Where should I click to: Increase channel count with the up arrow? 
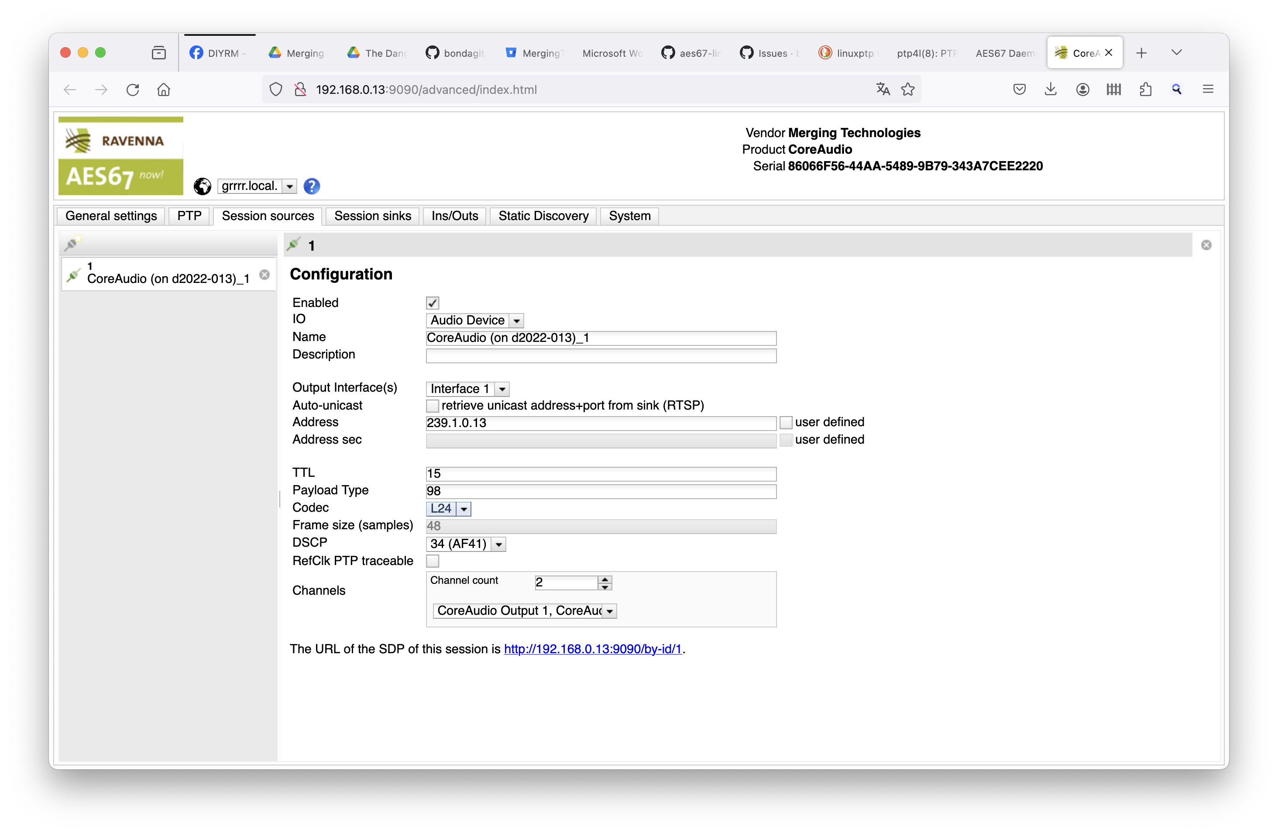(x=605, y=579)
